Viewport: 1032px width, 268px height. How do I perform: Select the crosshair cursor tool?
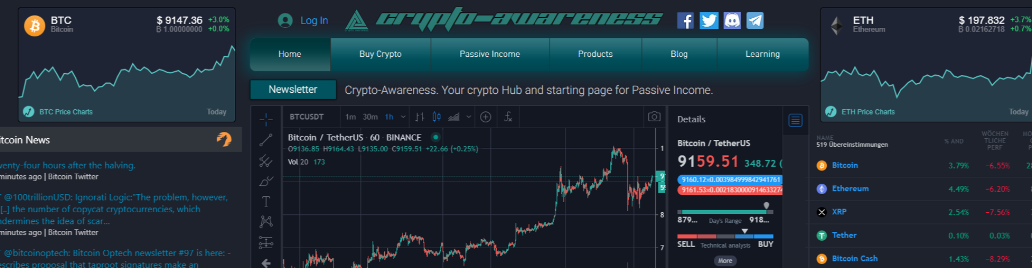(x=266, y=120)
